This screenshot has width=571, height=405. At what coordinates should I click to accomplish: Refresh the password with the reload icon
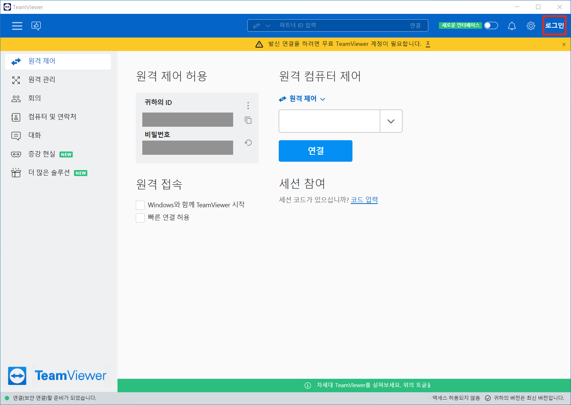(x=248, y=142)
